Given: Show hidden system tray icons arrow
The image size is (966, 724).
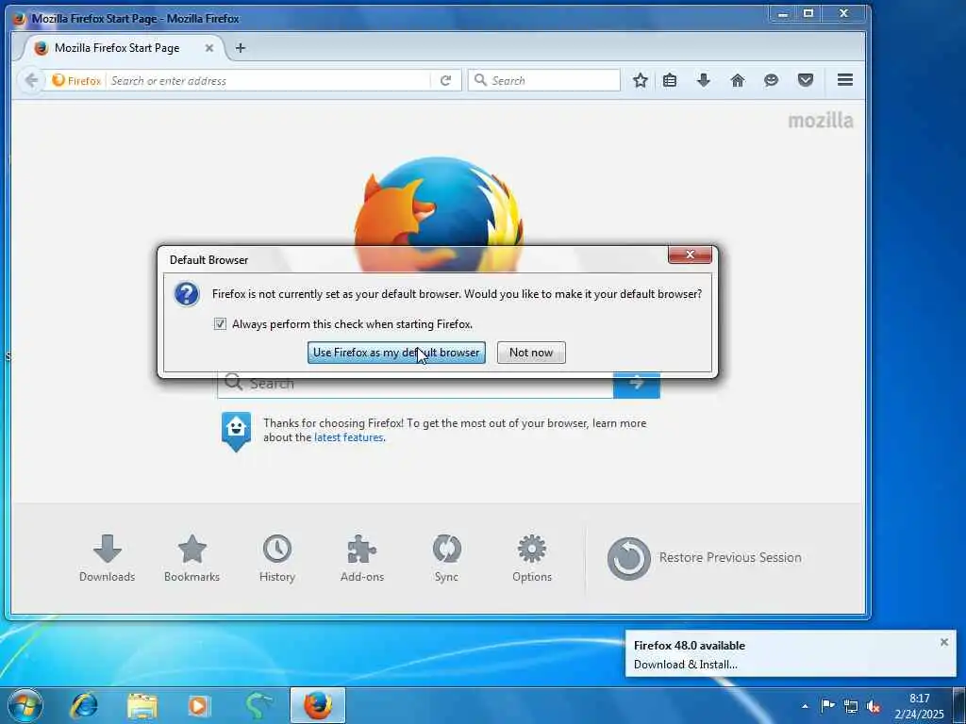Looking at the screenshot, I should click(805, 706).
